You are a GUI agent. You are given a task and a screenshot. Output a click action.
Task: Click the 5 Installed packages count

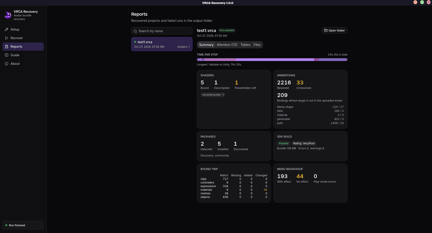pos(219,144)
